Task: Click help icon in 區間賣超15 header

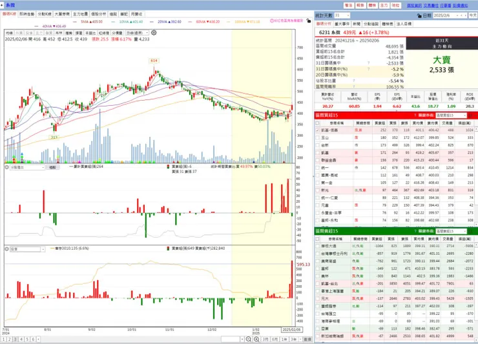Action: (x=415, y=231)
